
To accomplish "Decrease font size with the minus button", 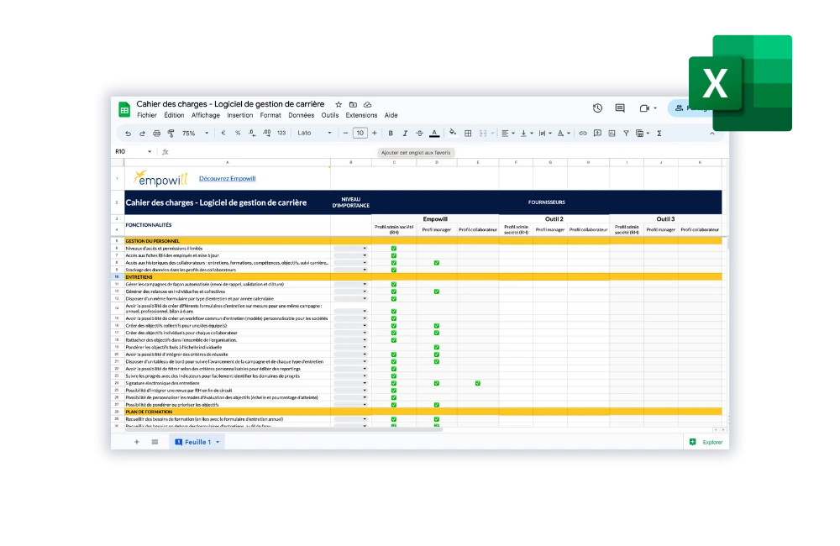I will pos(345,133).
